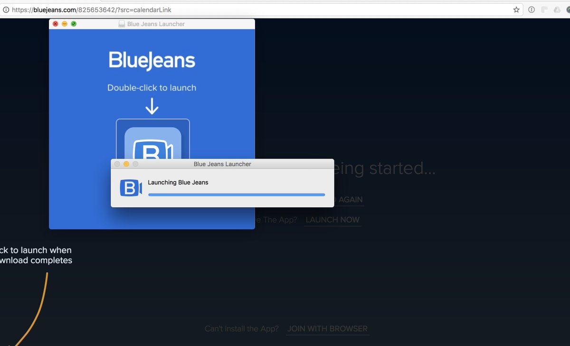Screen dimensions: 570x346
Task: Click the "Can't install the App?" text
Action: tap(242, 328)
